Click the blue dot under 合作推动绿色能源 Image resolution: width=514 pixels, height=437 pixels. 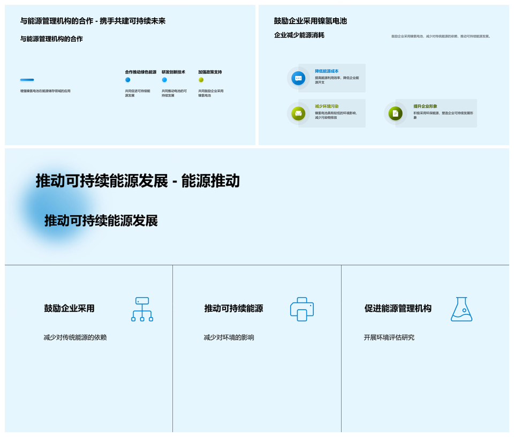[x=127, y=80]
